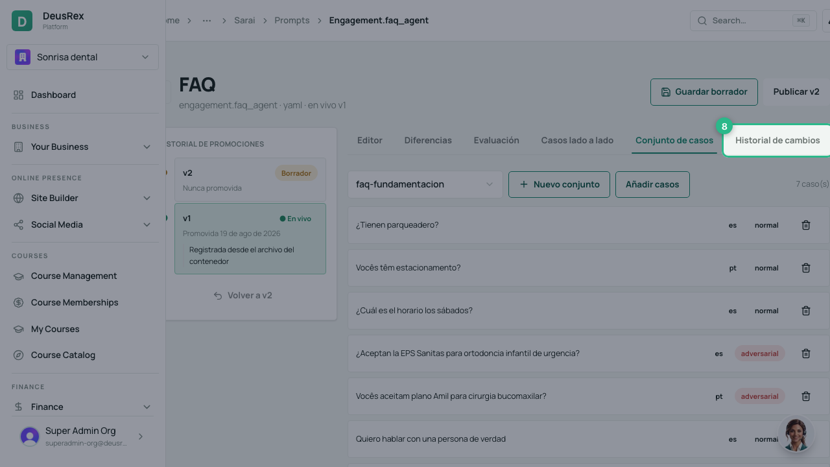Click the Search field
The image size is (830, 467).
tap(753, 20)
